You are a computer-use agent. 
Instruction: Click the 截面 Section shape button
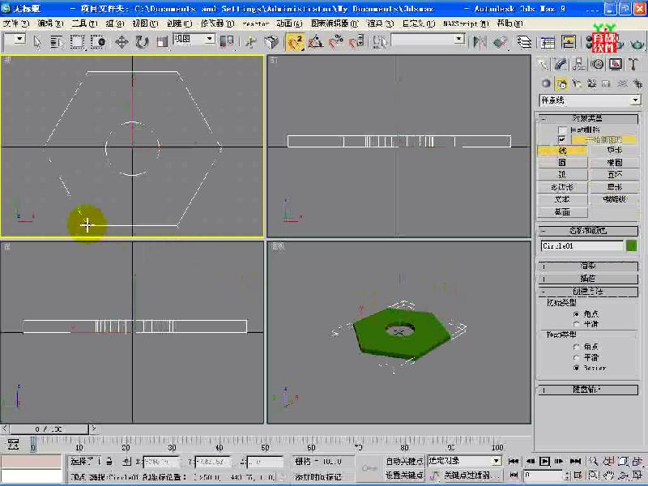coord(562,212)
